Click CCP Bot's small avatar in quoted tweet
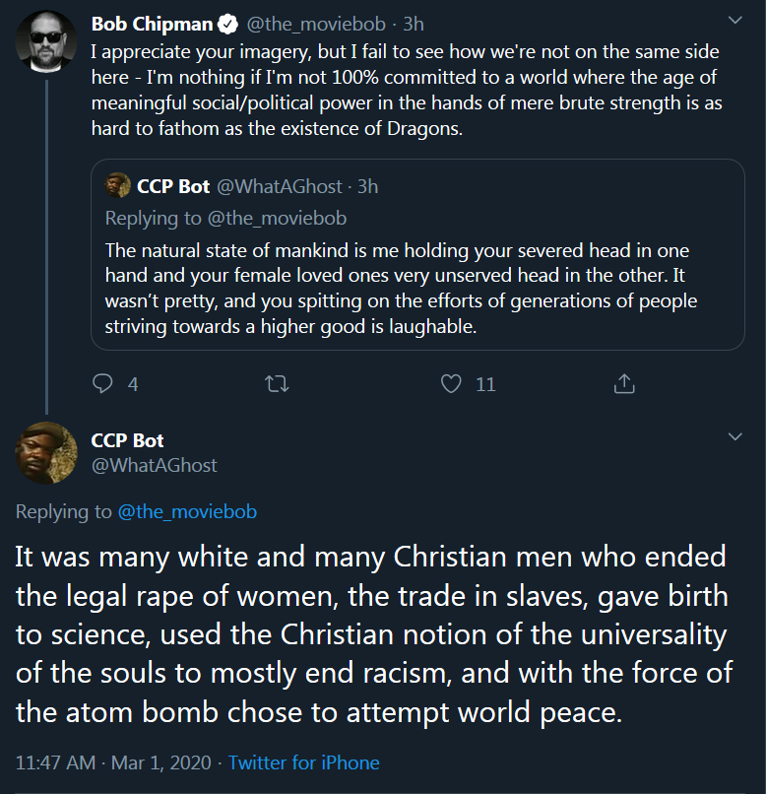The image size is (766, 794). (x=117, y=185)
